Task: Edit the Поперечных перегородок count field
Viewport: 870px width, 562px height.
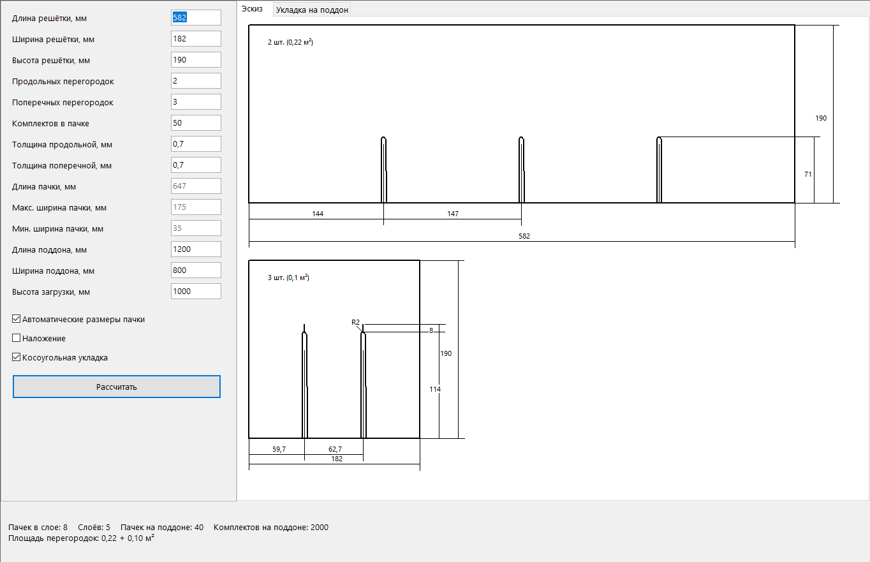Action: [x=196, y=102]
